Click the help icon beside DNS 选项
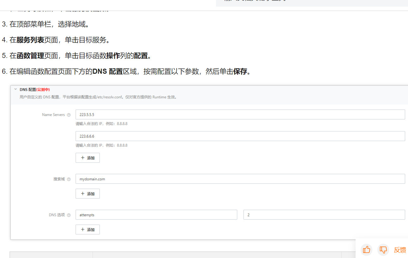This screenshot has width=408, height=258. tap(69, 215)
